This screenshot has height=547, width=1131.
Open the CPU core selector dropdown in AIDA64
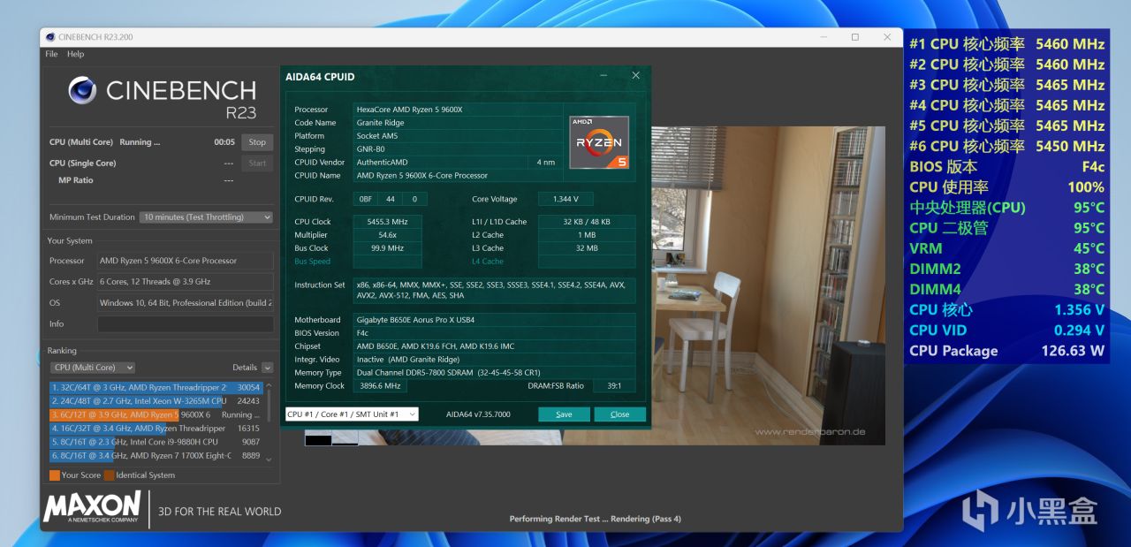pyautogui.click(x=352, y=414)
